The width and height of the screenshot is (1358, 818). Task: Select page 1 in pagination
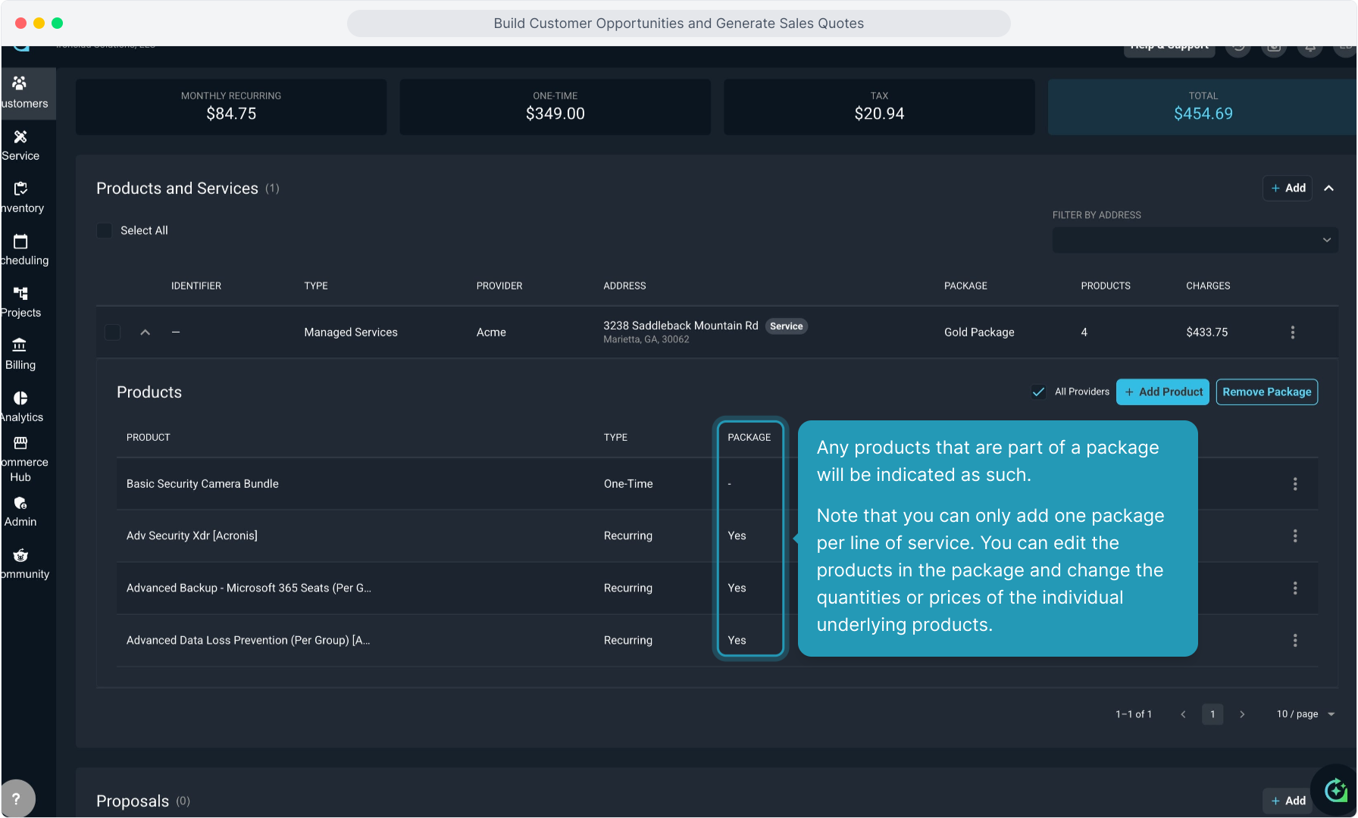[1212, 714]
